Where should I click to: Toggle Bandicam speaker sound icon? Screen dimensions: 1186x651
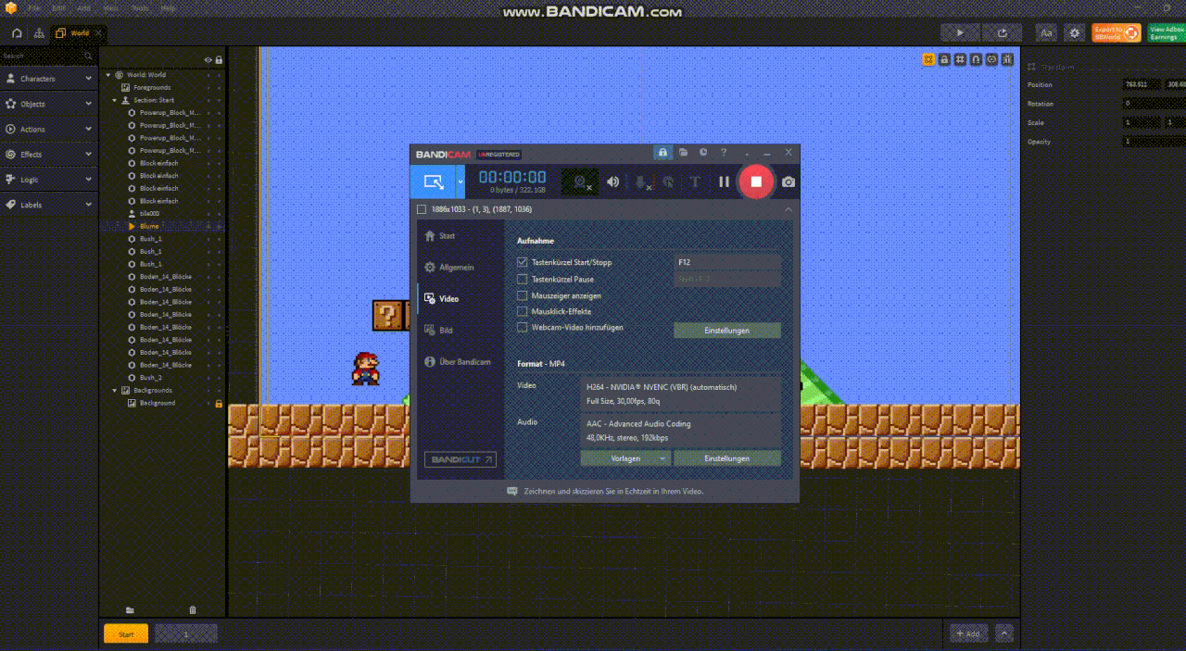612,182
